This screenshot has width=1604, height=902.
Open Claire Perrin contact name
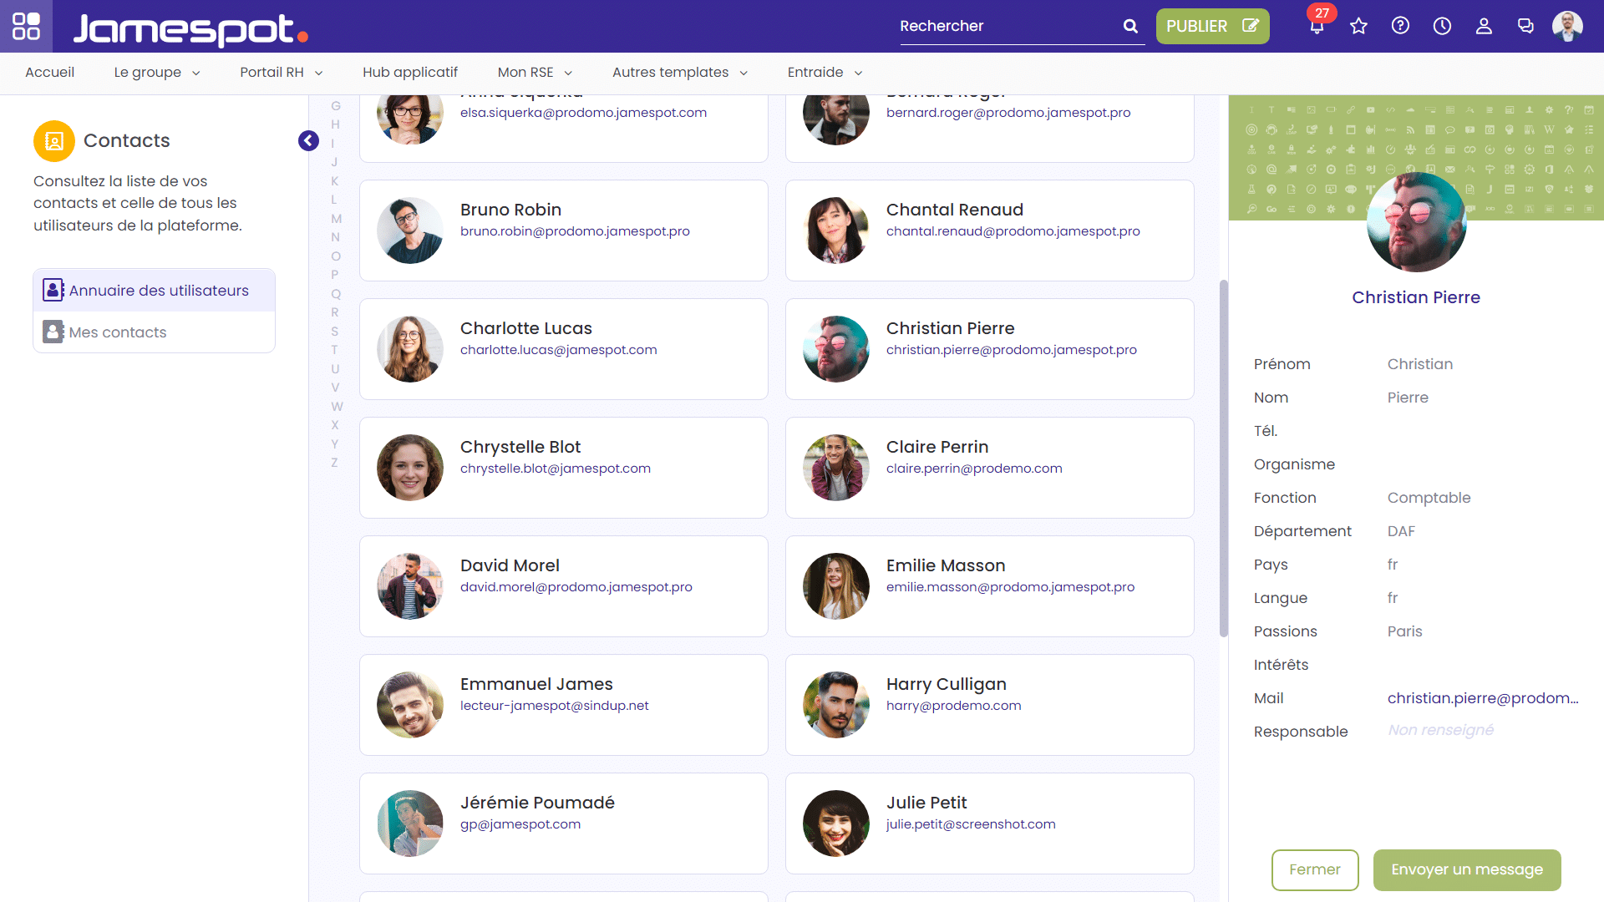[937, 447]
